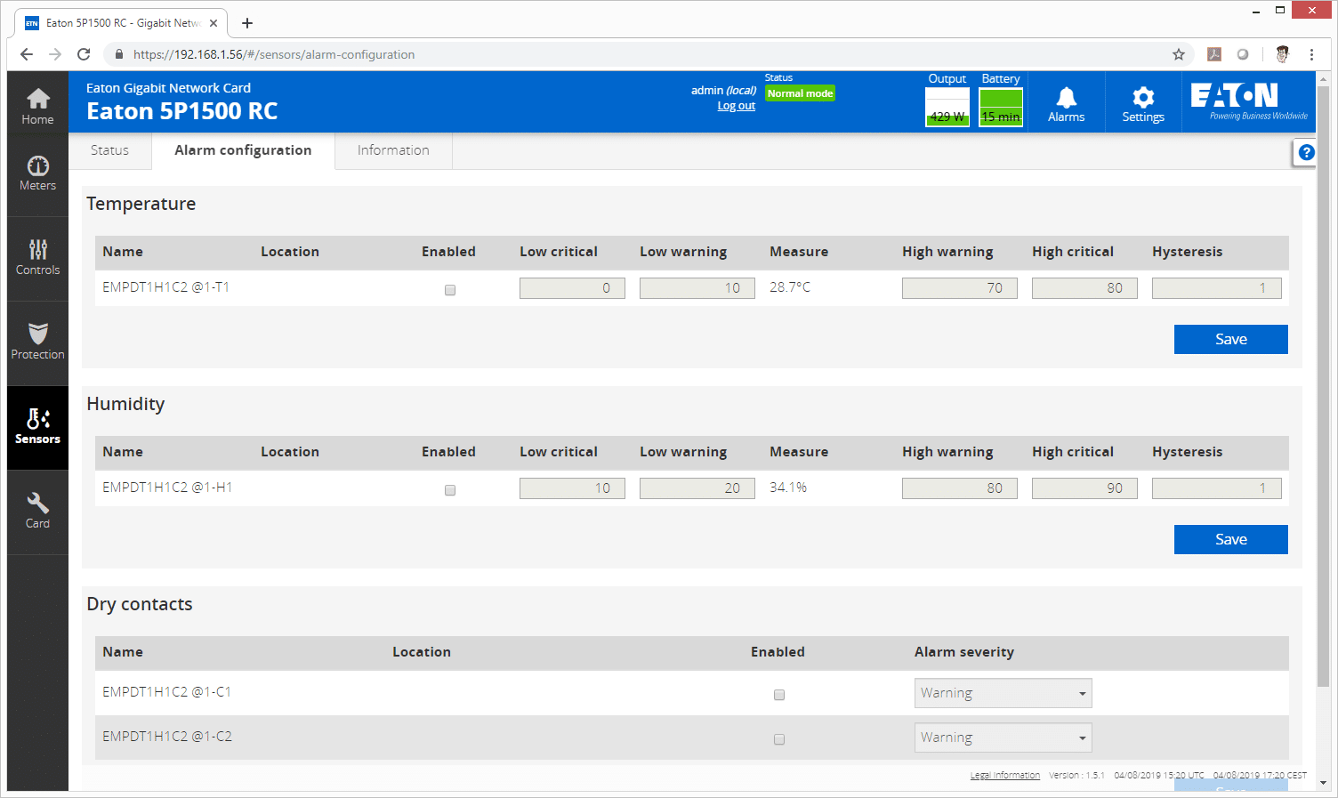This screenshot has width=1338, height=798.
Task: Click the Output 429 W gauge
Action: point(947,108)
